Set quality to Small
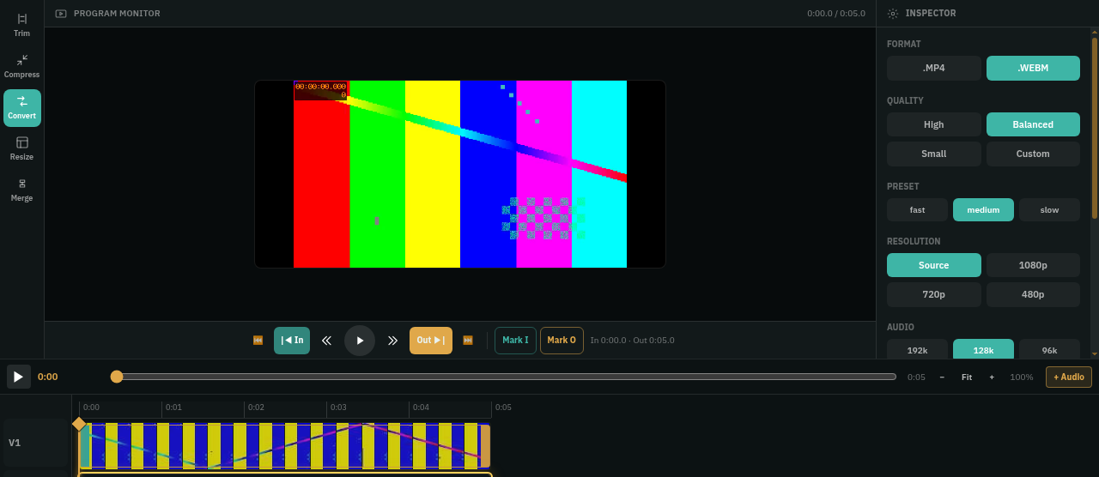This screenshot has width=1099, height=477. click(934, 154)
